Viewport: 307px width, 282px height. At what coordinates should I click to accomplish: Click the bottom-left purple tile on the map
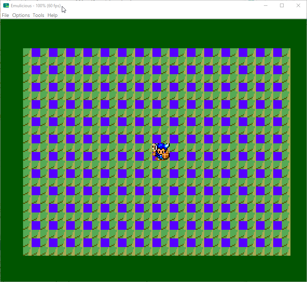(36, 242)
